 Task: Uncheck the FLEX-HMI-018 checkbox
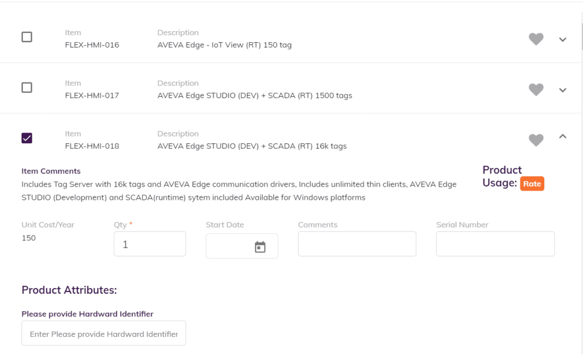27,138
